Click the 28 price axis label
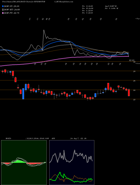140x185 pixels. (x=134, y=71)
